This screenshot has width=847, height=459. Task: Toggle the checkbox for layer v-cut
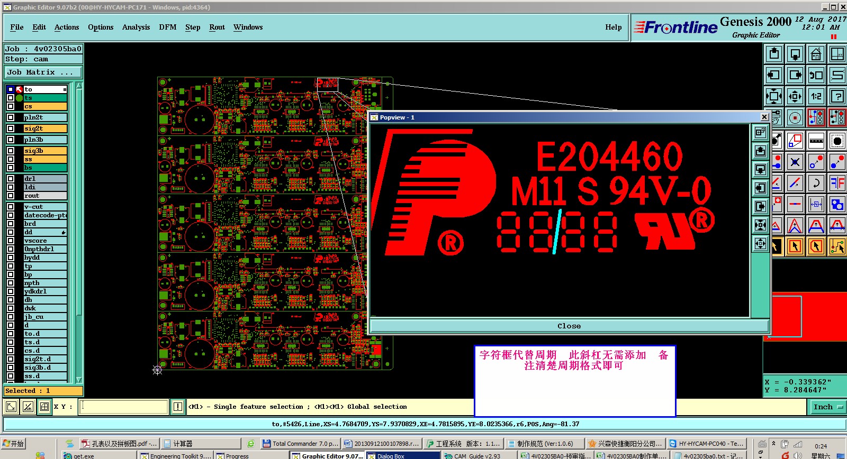click(x=11, y=207)
